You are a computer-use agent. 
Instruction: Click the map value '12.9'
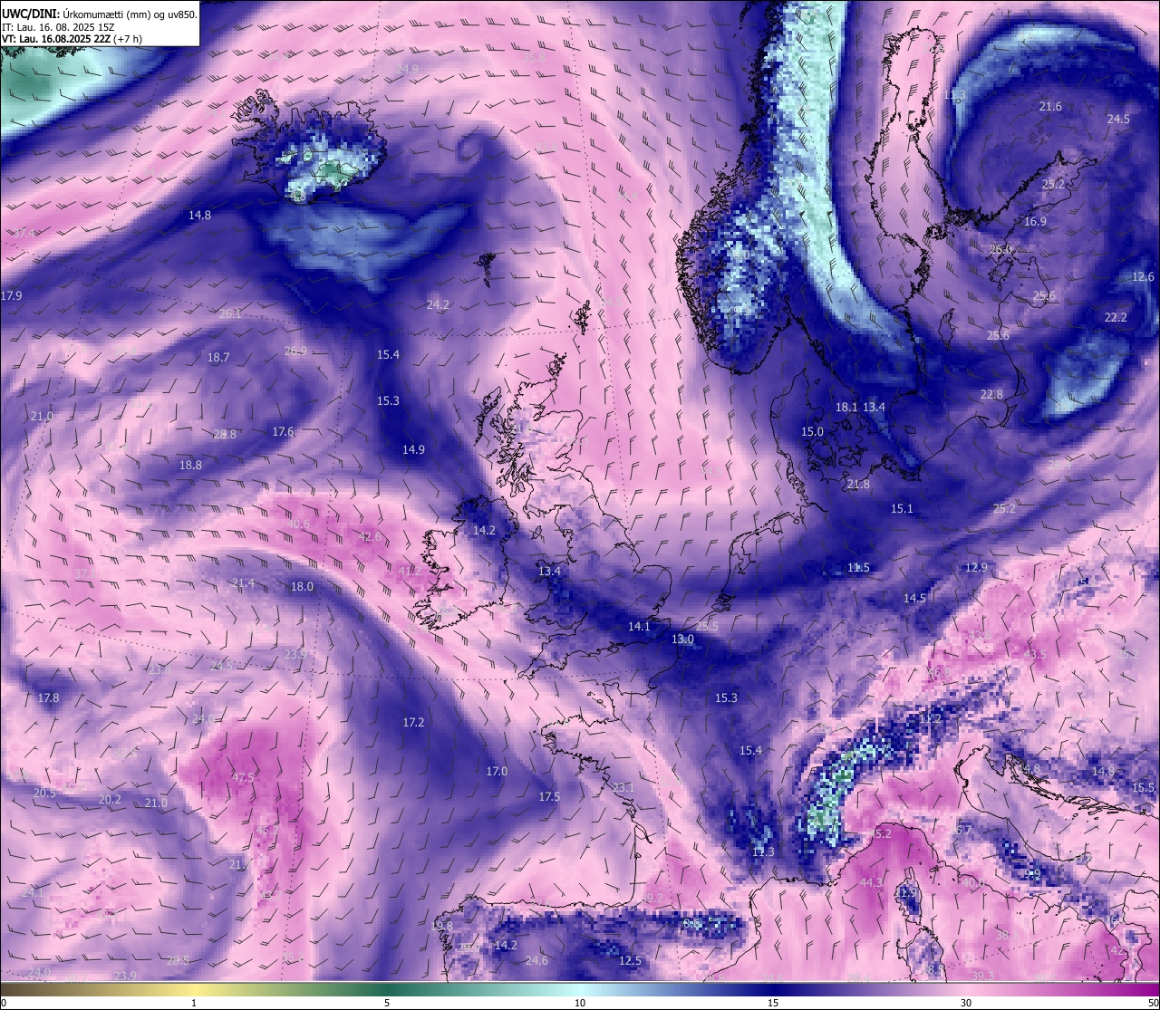[x=975, y=568]
